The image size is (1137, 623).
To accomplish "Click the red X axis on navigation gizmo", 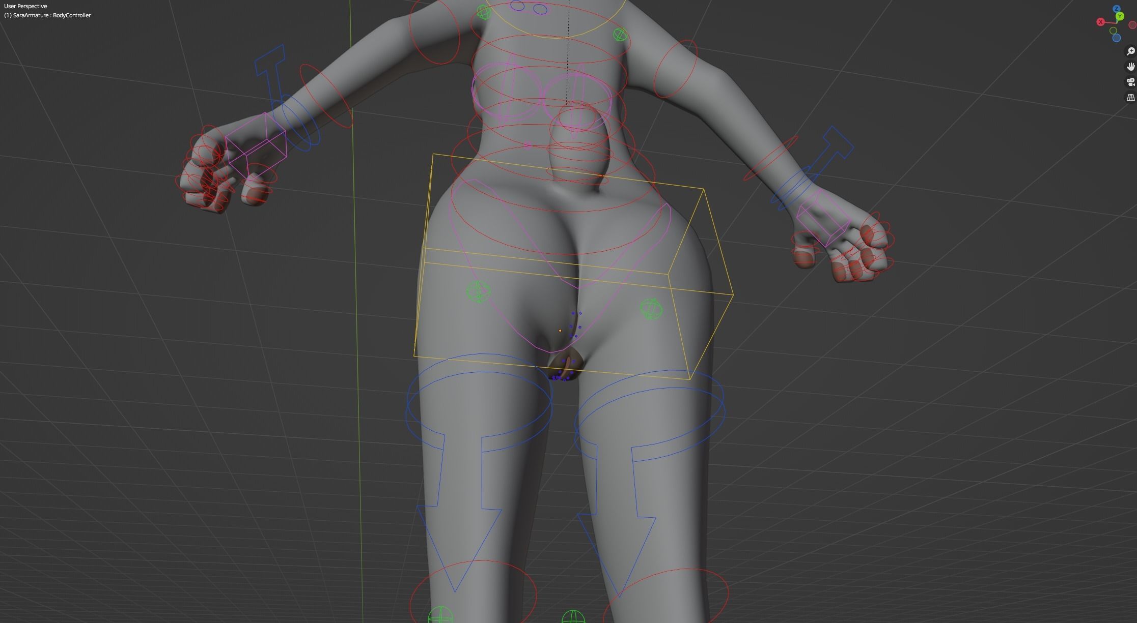I will coord(1101,22).
